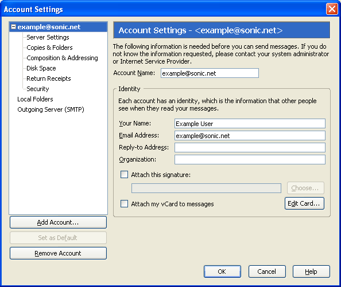The image size is (341, 287).
Task: Open Server Settings page
Action: [x=48, y=37]
